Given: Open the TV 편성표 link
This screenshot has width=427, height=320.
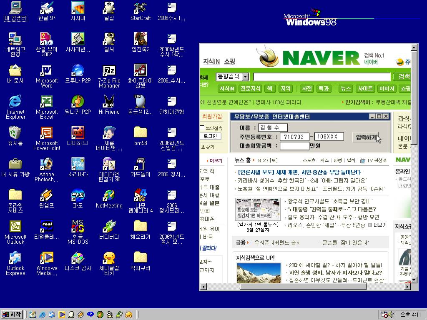Looking at the screenshot, I should 373,160.
